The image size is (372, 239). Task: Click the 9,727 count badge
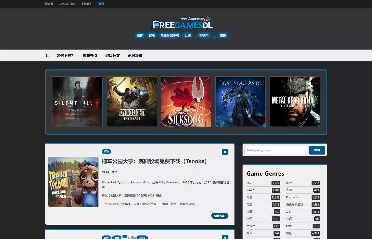276,183
